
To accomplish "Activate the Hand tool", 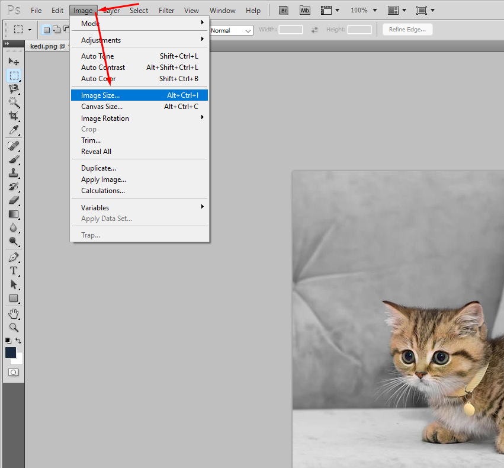I will [x=13, y=313].
